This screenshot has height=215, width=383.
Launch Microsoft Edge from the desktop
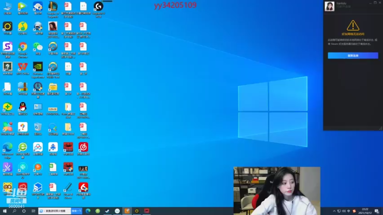coord(8,148)
